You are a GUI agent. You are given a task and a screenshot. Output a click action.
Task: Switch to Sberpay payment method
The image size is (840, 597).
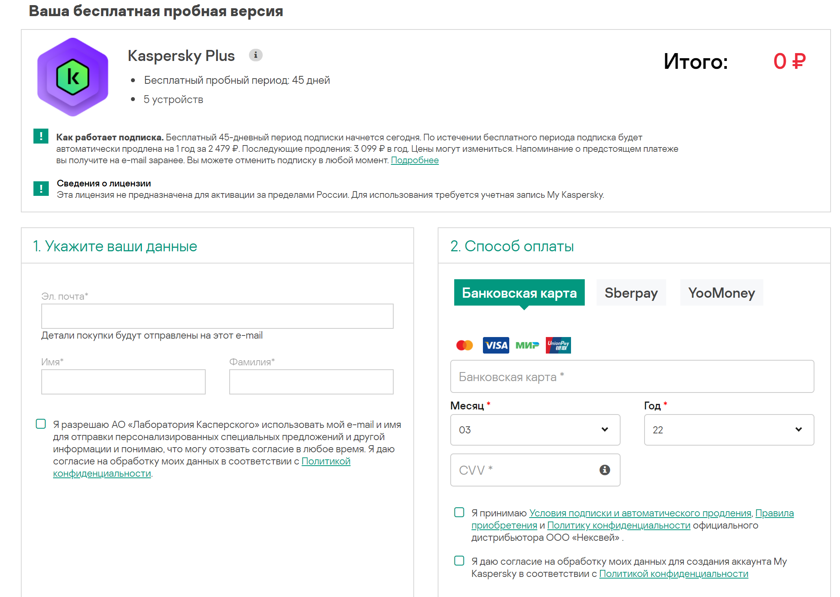[x=631, y=293]
